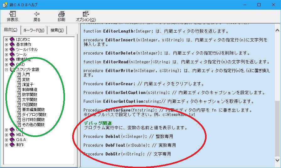Viewport: 281px width, 168px height.
Task: Open the 入門 topic
Action: pos(26,74)
